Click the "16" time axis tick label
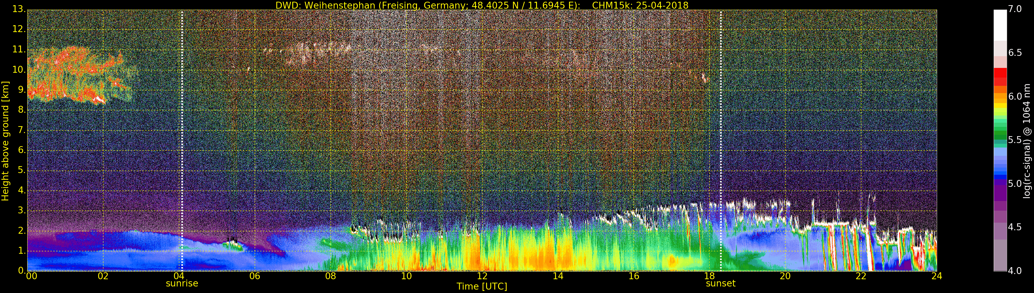1034x293 pixels. tap(634, 276)
